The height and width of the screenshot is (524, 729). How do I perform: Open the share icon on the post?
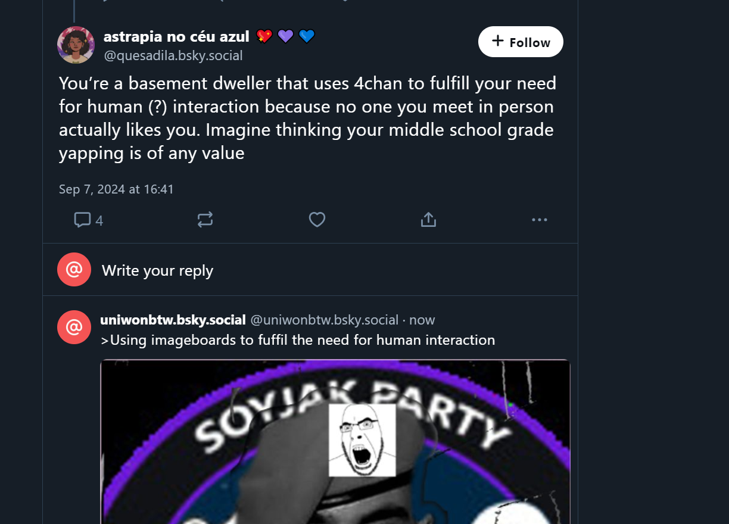click(x=428, y=220)
